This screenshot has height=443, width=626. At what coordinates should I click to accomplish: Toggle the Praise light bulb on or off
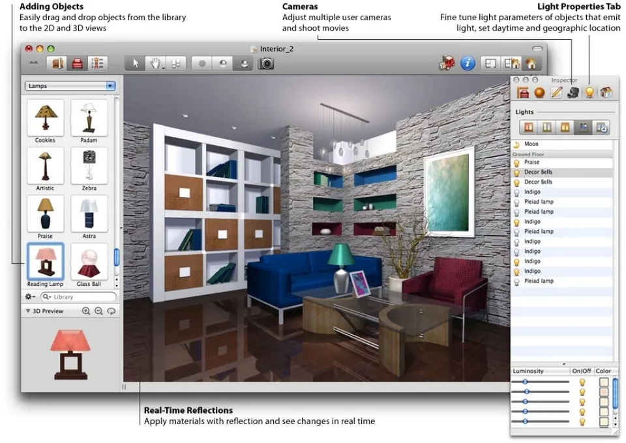(x=516, y=163)
